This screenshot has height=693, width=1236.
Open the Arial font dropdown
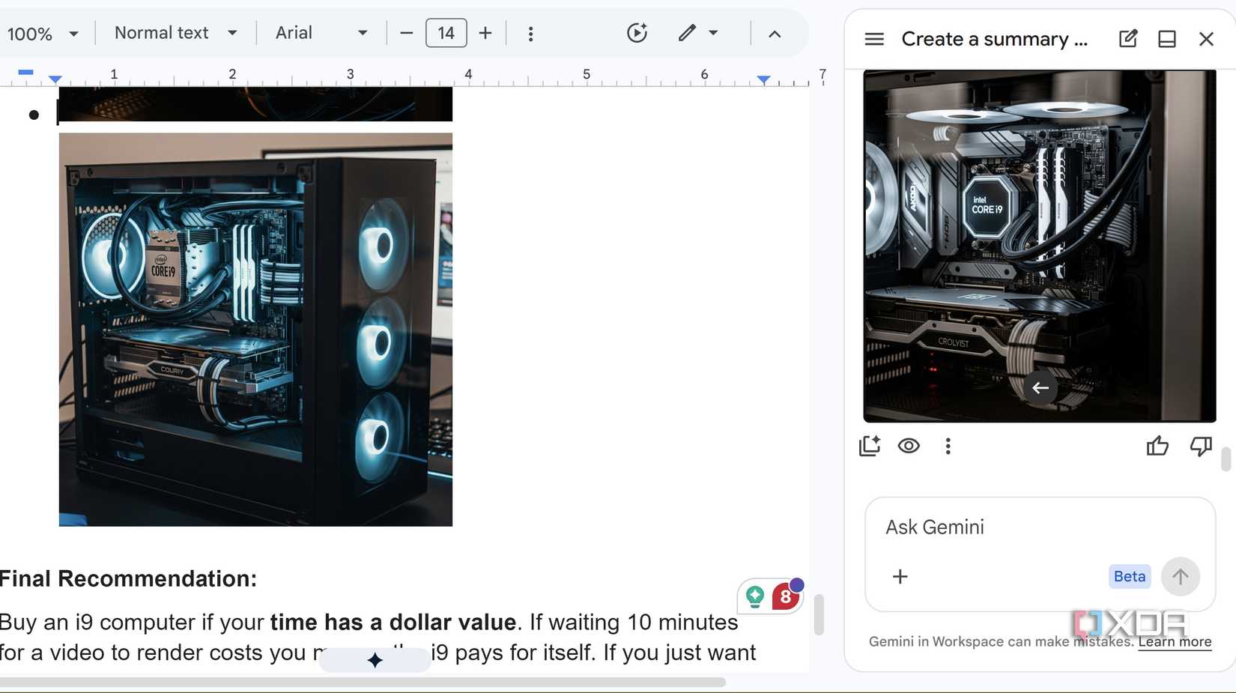pyautogui.click(x=321, y=33)
